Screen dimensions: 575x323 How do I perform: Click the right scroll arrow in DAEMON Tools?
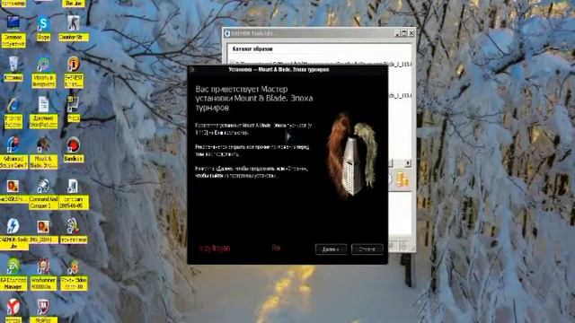pos(407,162)
